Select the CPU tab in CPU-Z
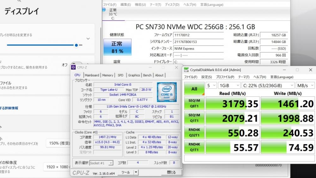Screen dimensions: 316x178 pyautogui.click(x=77, y=75)
